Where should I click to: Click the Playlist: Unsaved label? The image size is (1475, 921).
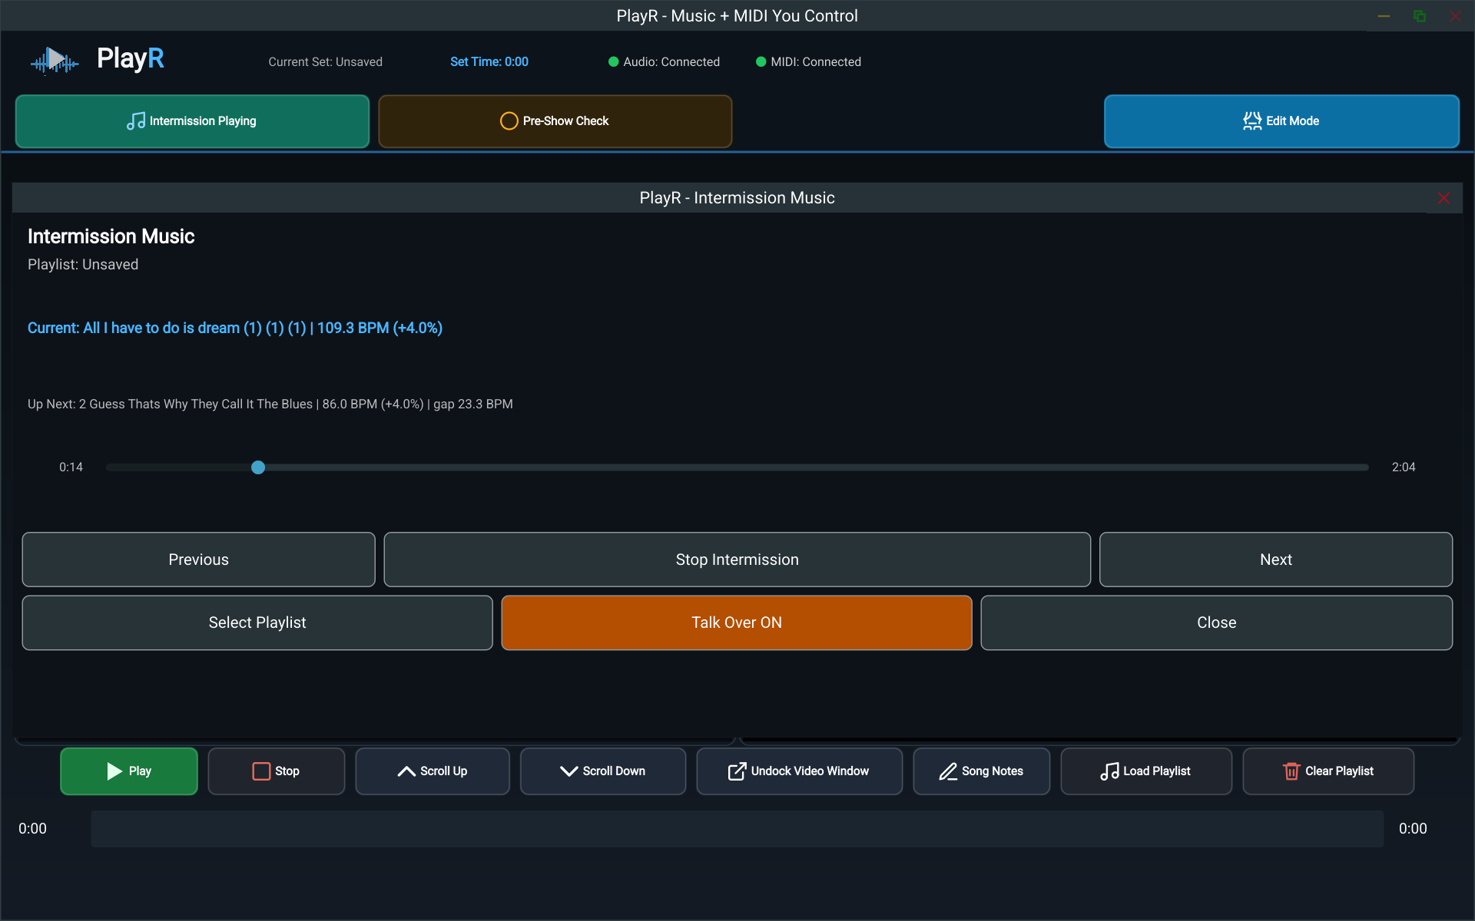point(83,265)
